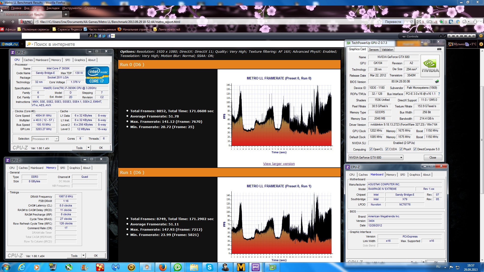The image size is (484, 272).
Task: Open the Tools dropdown arrow in CPU-Z
Action: tap(88, 148)
